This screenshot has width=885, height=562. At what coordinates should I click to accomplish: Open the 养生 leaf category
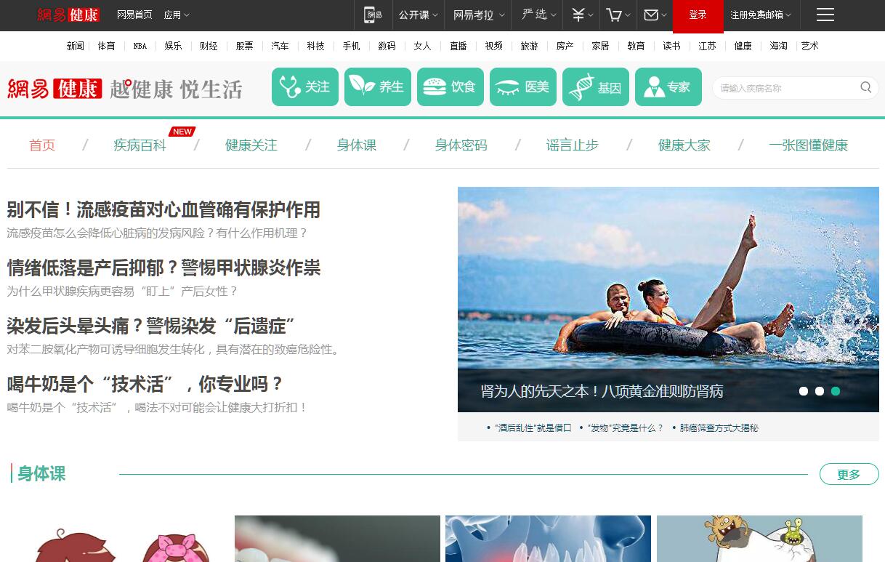[378, 87]
